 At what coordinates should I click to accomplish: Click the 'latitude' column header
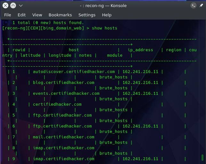[x=30, y=55]
